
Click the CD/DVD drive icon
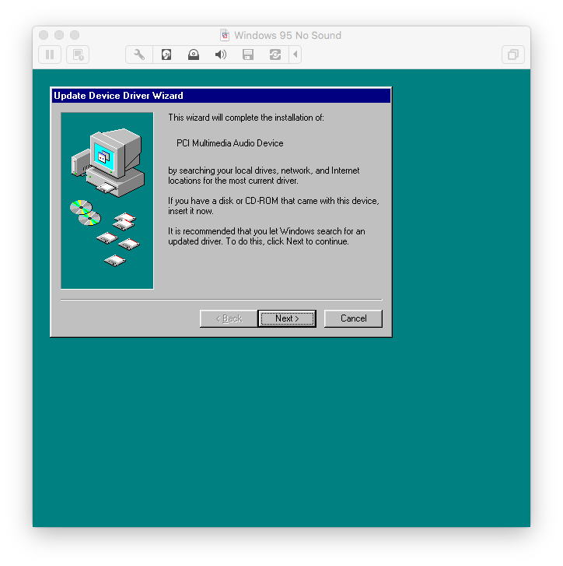point(194,54)
